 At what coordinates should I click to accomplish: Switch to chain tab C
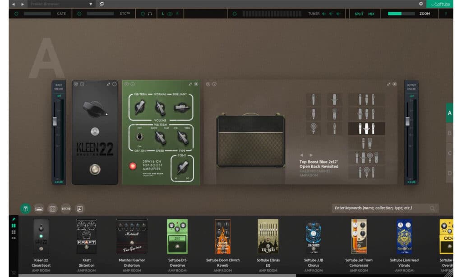point(450,153)
